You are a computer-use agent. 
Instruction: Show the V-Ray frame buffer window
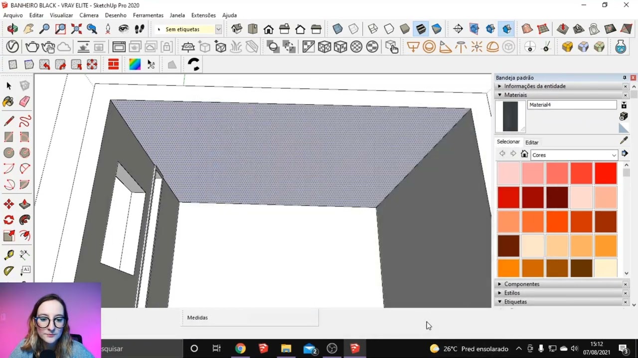coord(119,47)
